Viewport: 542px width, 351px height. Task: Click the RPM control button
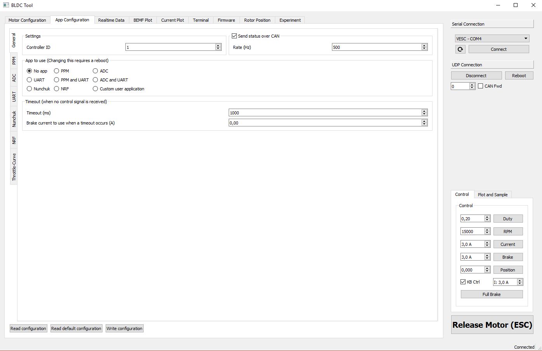(508, 232)
